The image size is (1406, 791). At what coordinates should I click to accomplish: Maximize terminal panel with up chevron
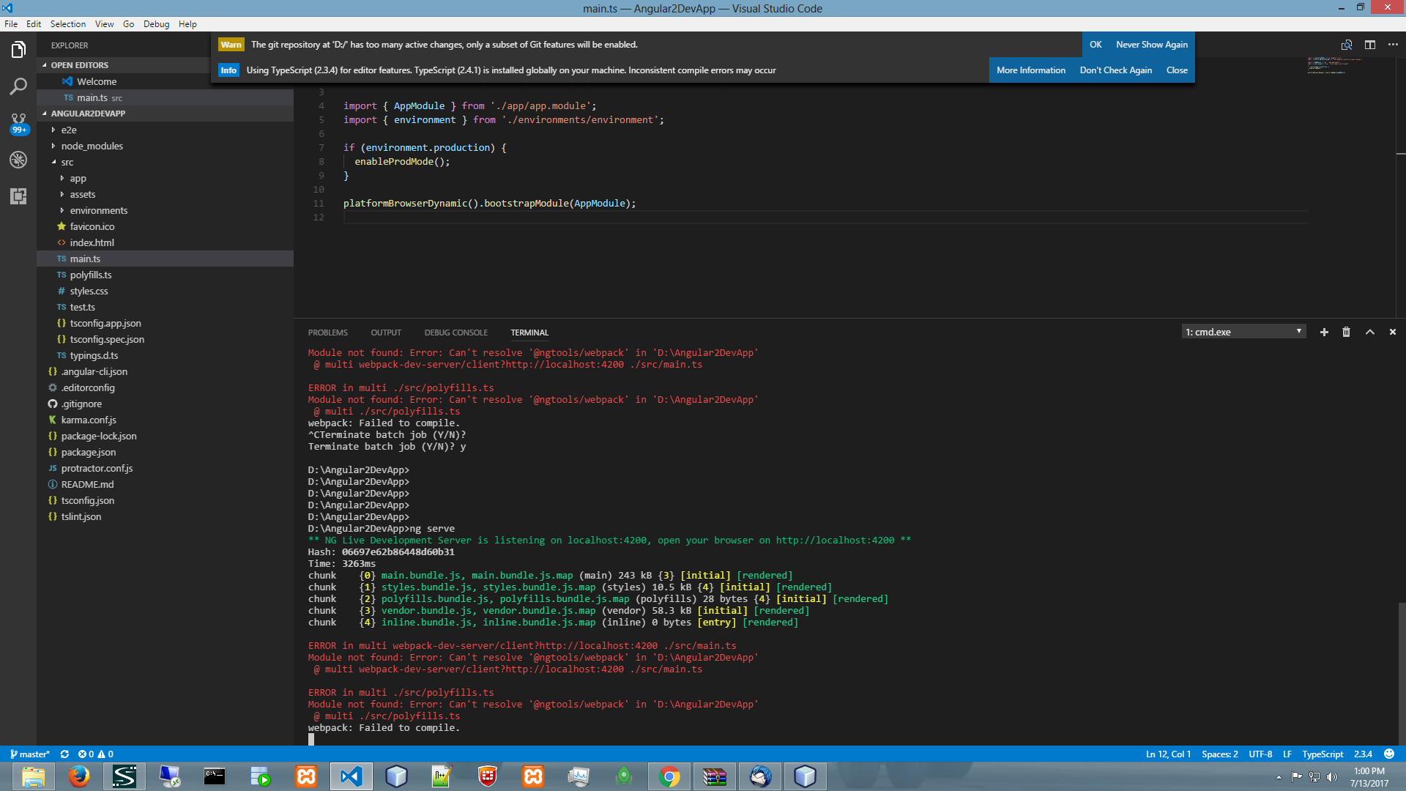pyautogui.click(x=1369, y=332)
